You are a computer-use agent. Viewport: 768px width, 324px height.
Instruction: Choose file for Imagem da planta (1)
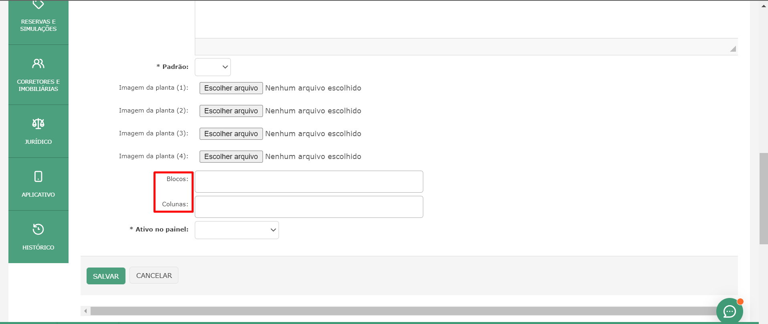coord(231,88)
